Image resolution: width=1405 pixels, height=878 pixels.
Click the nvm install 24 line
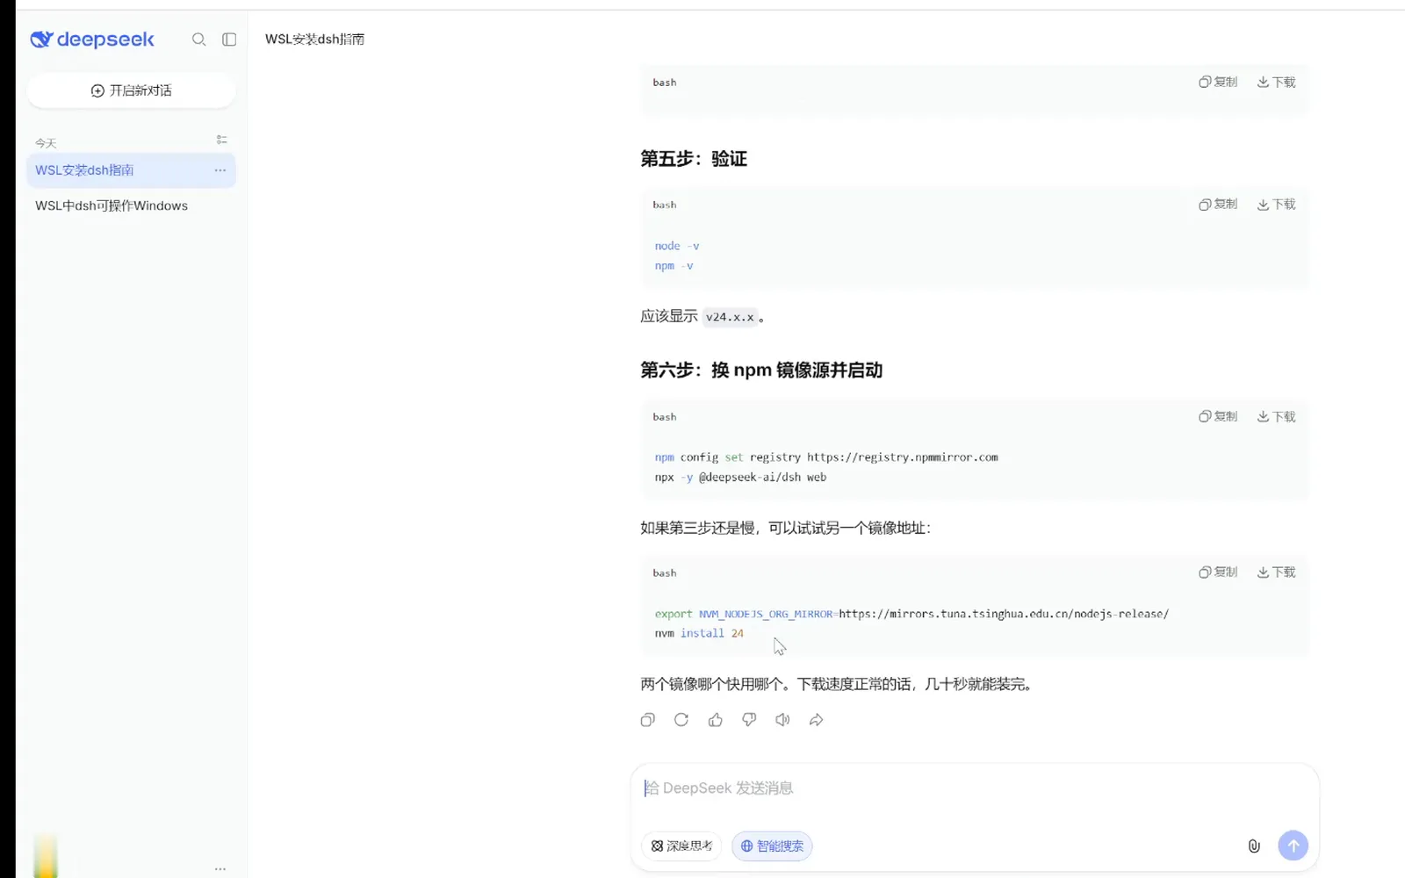tap(699, 633)
